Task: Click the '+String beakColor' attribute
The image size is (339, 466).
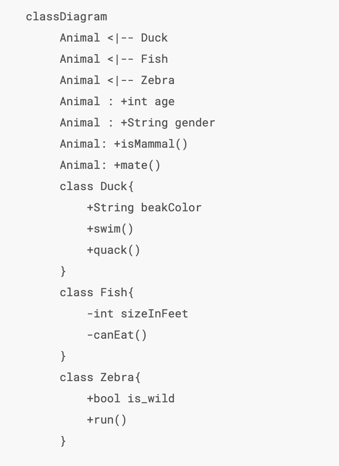Action: pyautogui.click(x=144, y=208)
